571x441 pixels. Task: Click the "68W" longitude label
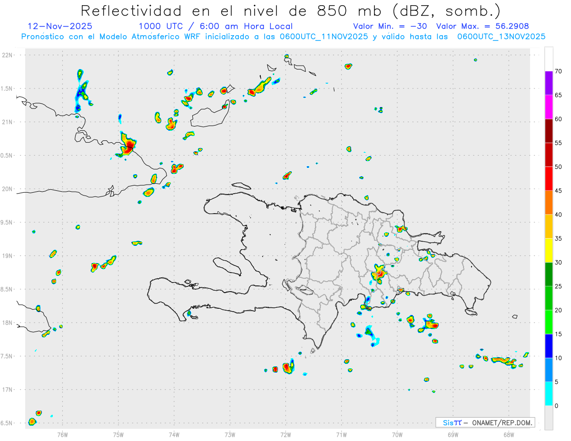tap(509, 434)
